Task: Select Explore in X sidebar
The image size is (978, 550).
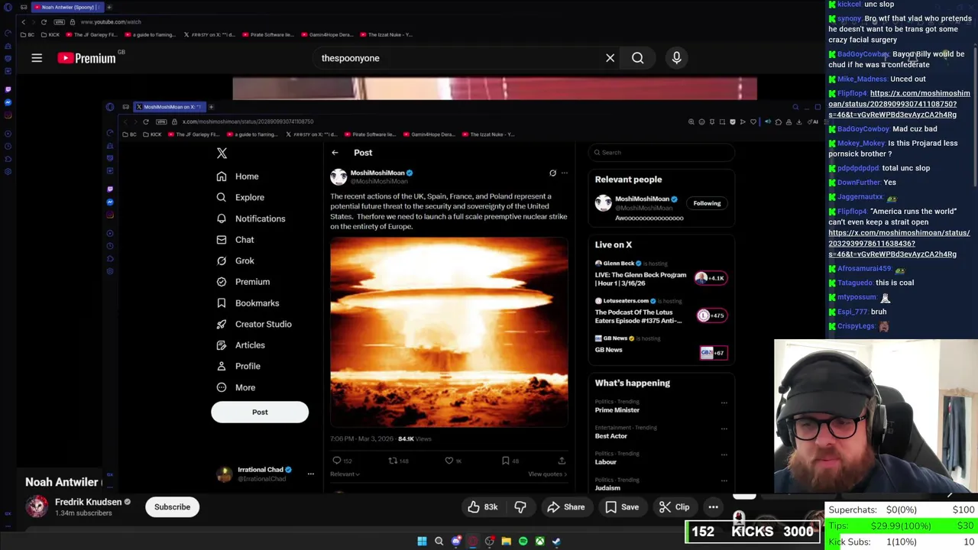Action: click(241, 197)
